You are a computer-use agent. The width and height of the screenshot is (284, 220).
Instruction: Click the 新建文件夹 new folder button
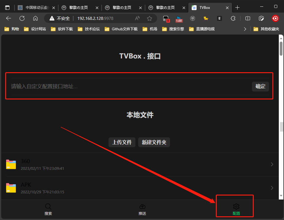[x=154, y=142]
